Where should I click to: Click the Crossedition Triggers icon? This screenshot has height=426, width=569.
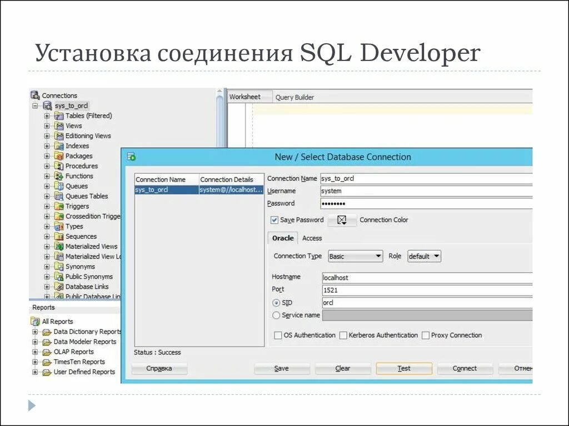click(59, 216)
